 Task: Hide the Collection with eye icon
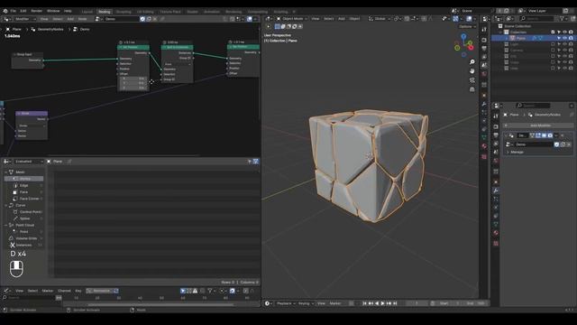(565, 32)
